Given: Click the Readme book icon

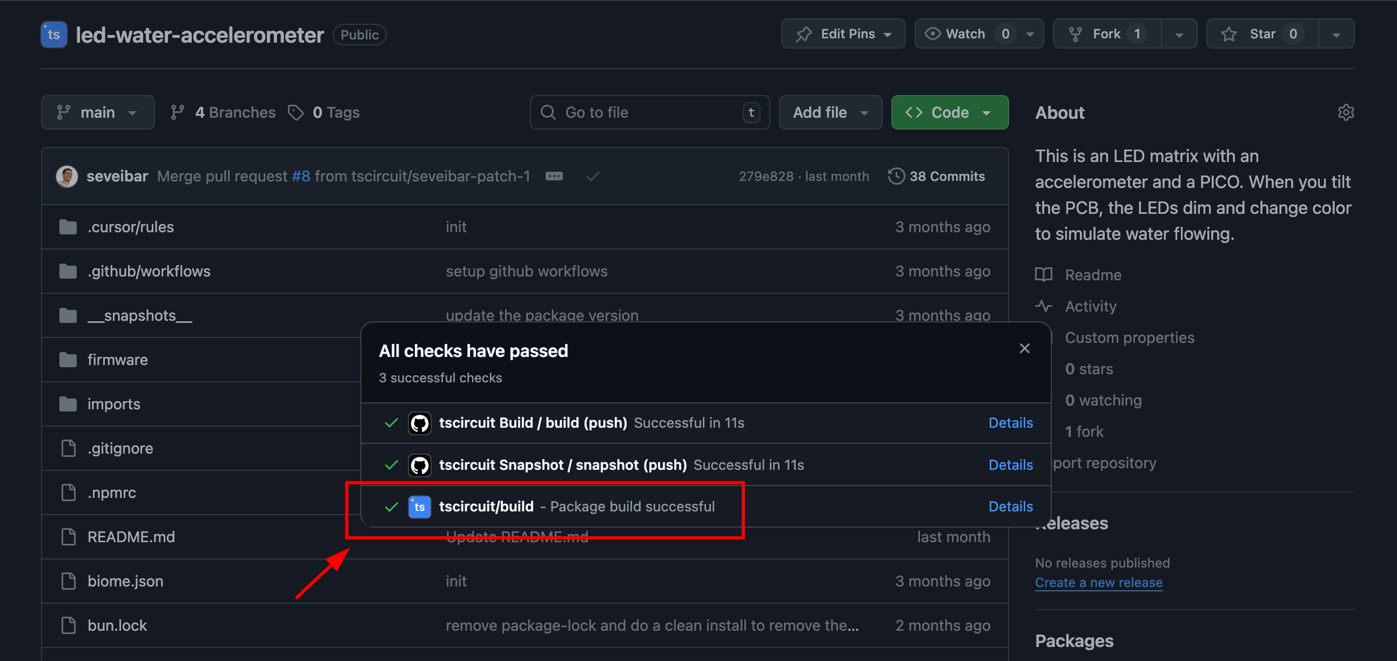Looking at the screenshot, I should pos(1044,274).
